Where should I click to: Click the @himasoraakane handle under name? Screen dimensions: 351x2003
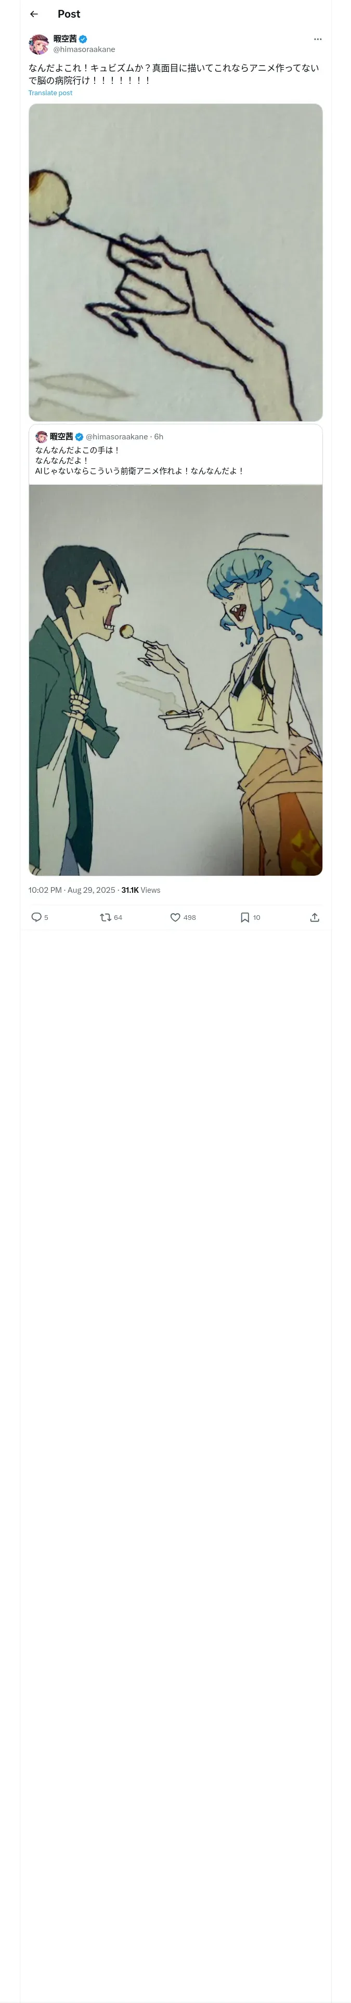[84, 49]
